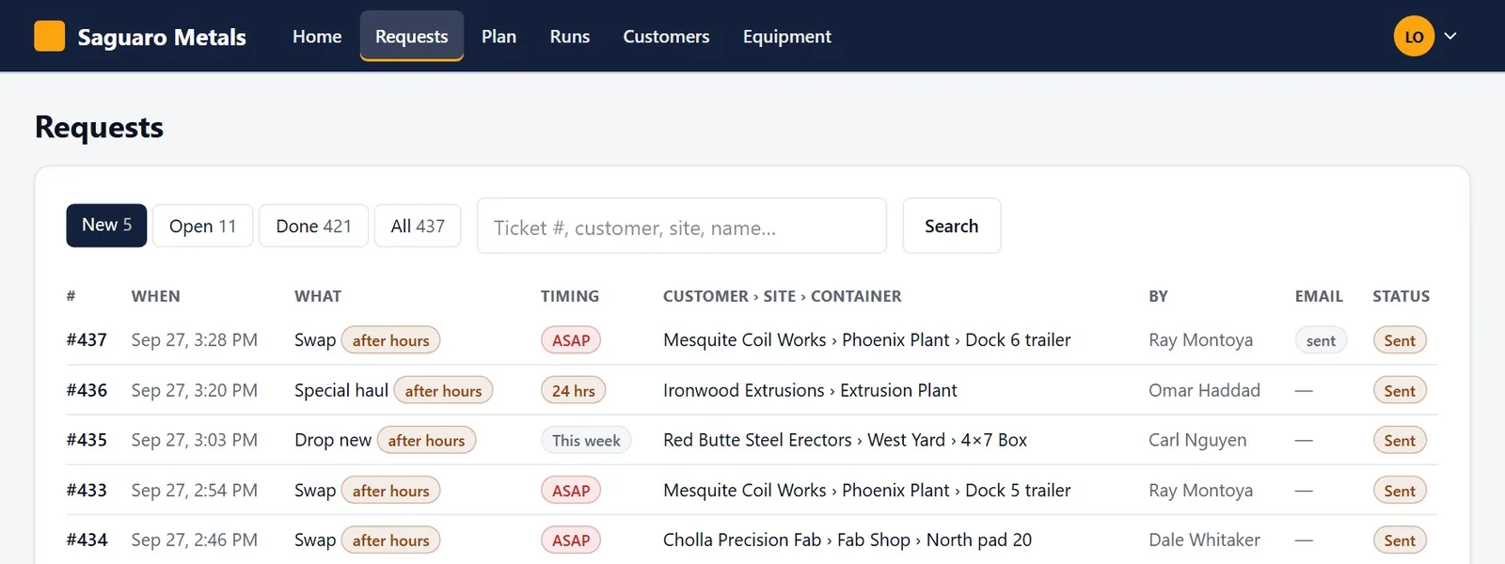
Task: Focus the ticket search input field
Action: pyautogui.click(x=682, y=226)
